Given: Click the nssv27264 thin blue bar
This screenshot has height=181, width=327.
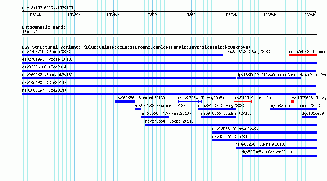Looking at the screenshot, I should click(x=190, y=102).
